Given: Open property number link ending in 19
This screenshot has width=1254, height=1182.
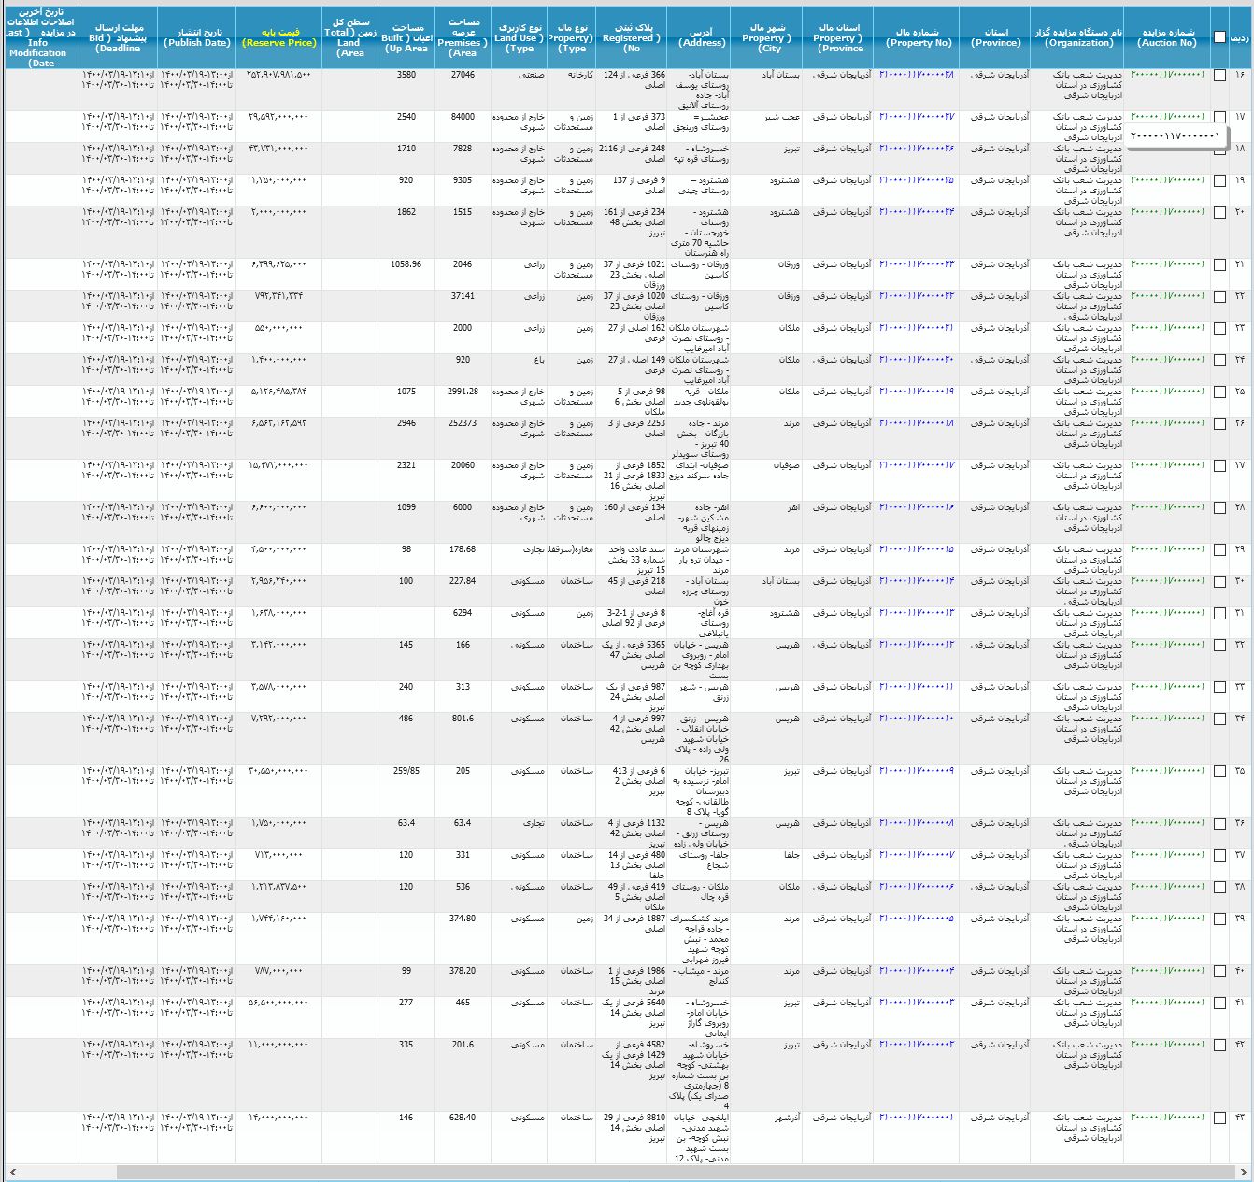Looking at the screenshot, I should [x=917, y=392].
